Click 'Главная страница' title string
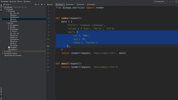This screenshot has width=178, height=100. [x=92, y=25]
